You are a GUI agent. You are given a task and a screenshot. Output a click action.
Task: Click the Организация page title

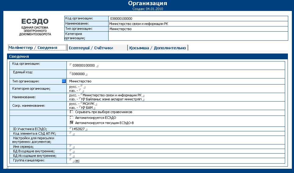148,3
